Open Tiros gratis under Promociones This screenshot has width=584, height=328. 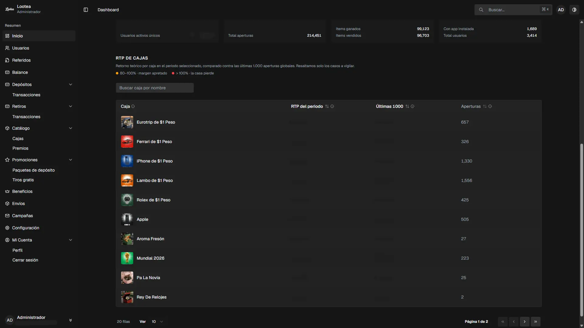[23, 180]
